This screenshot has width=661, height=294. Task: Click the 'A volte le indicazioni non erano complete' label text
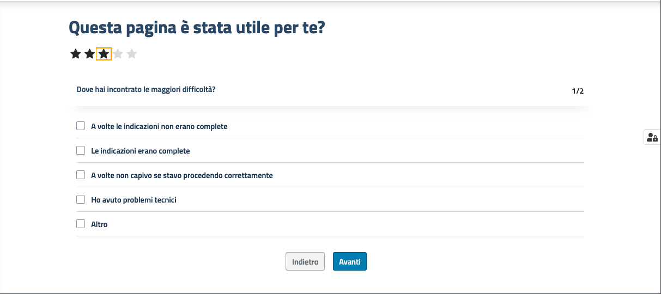pos(159,126)
